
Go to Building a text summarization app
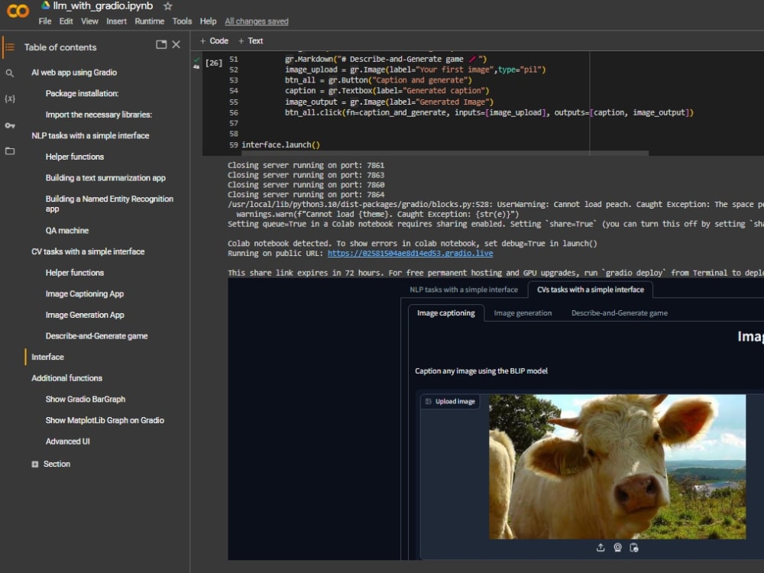[105, 178]
